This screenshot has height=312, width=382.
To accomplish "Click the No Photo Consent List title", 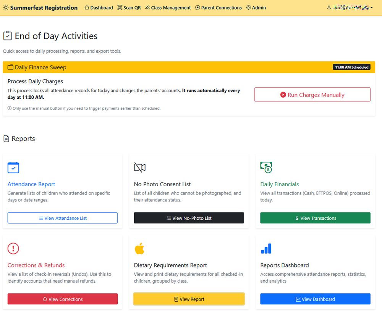I will pyautogui.click(x=162, y=184).
